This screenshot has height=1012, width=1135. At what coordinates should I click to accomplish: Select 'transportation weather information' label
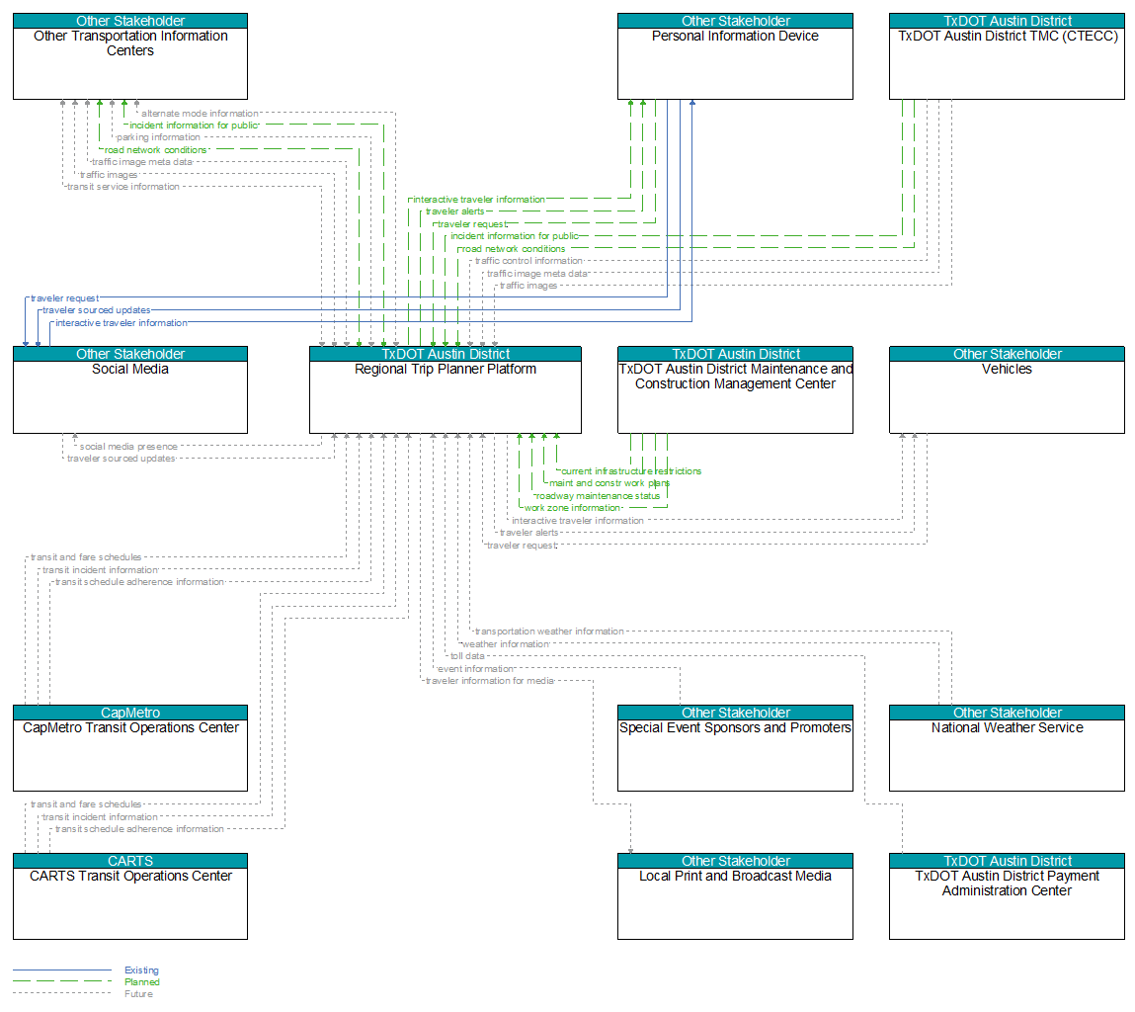click(549, 632)
